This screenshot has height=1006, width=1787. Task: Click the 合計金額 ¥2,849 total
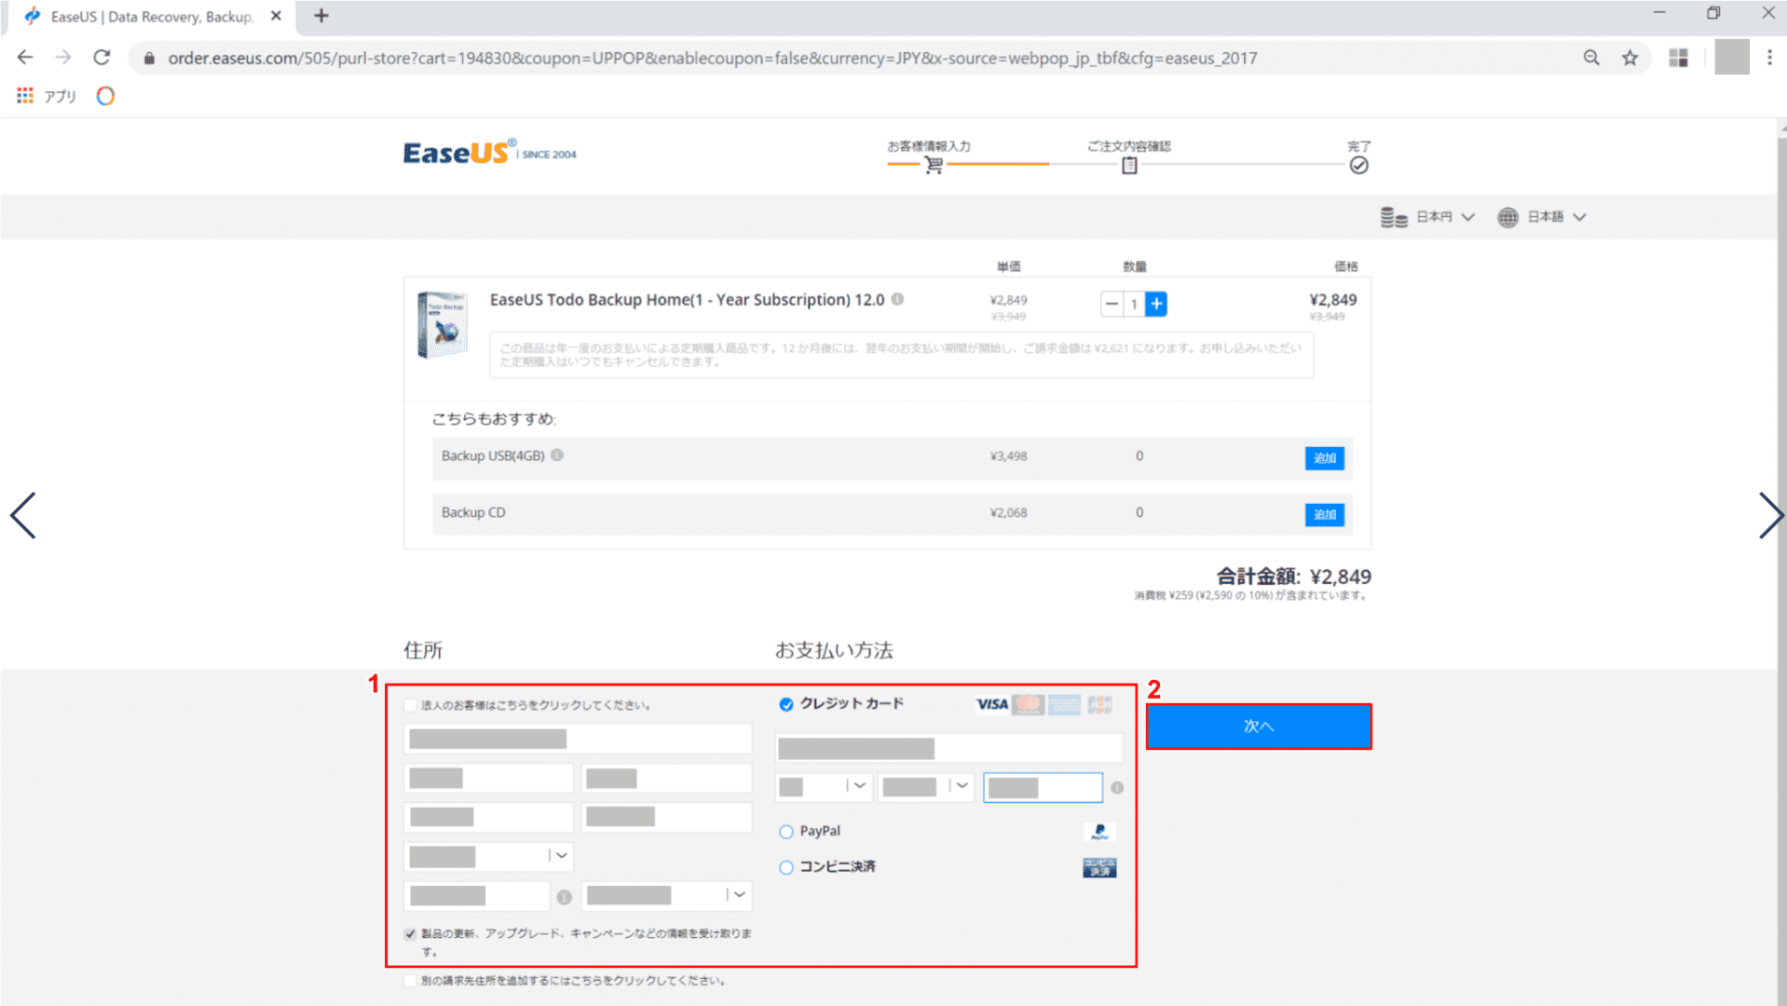click(x=1293, y=577)
